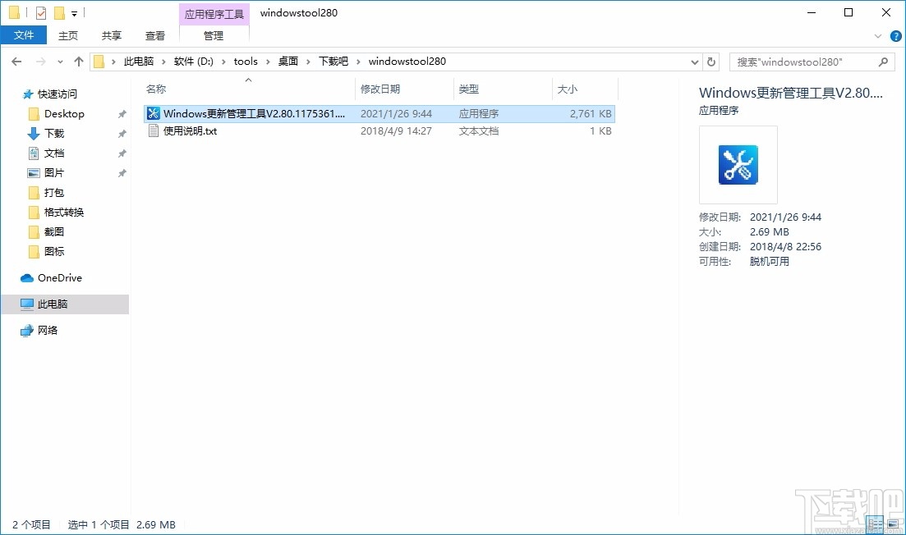Sort by the 名称 column header

point(248,89)
